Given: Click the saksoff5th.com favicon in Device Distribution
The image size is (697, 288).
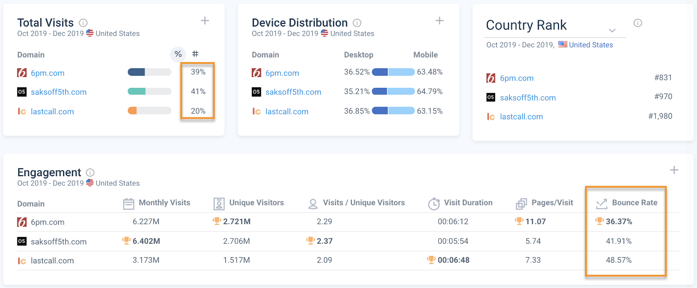Looking at the screenshot, I should (x=257, y=92).
